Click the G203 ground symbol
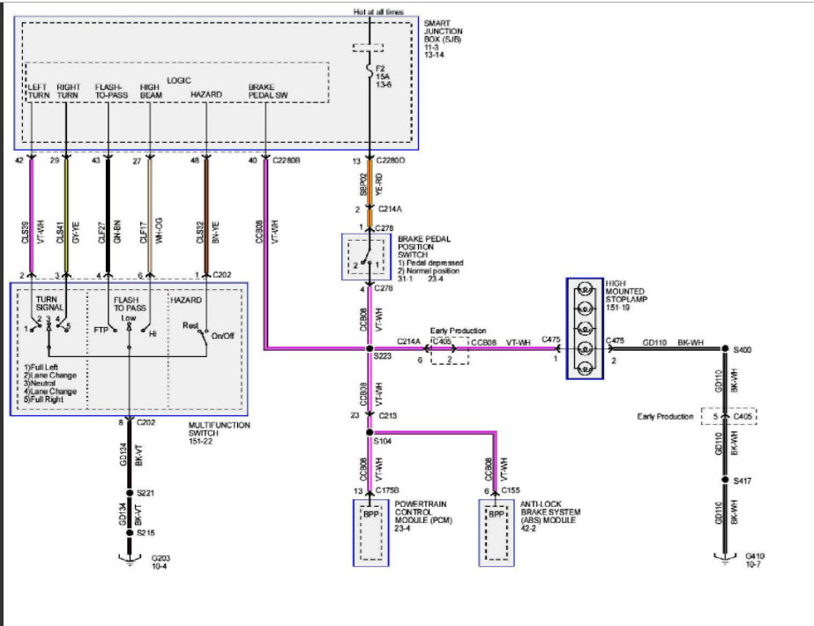The height and width of the screenshot is (626, 814). [130, 559]
